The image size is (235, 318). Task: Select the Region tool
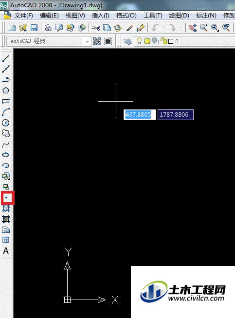pos(6,230)
